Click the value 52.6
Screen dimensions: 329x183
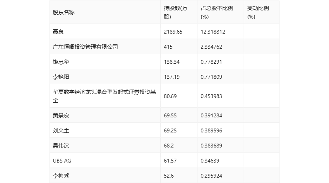click(x=169, y=176)
